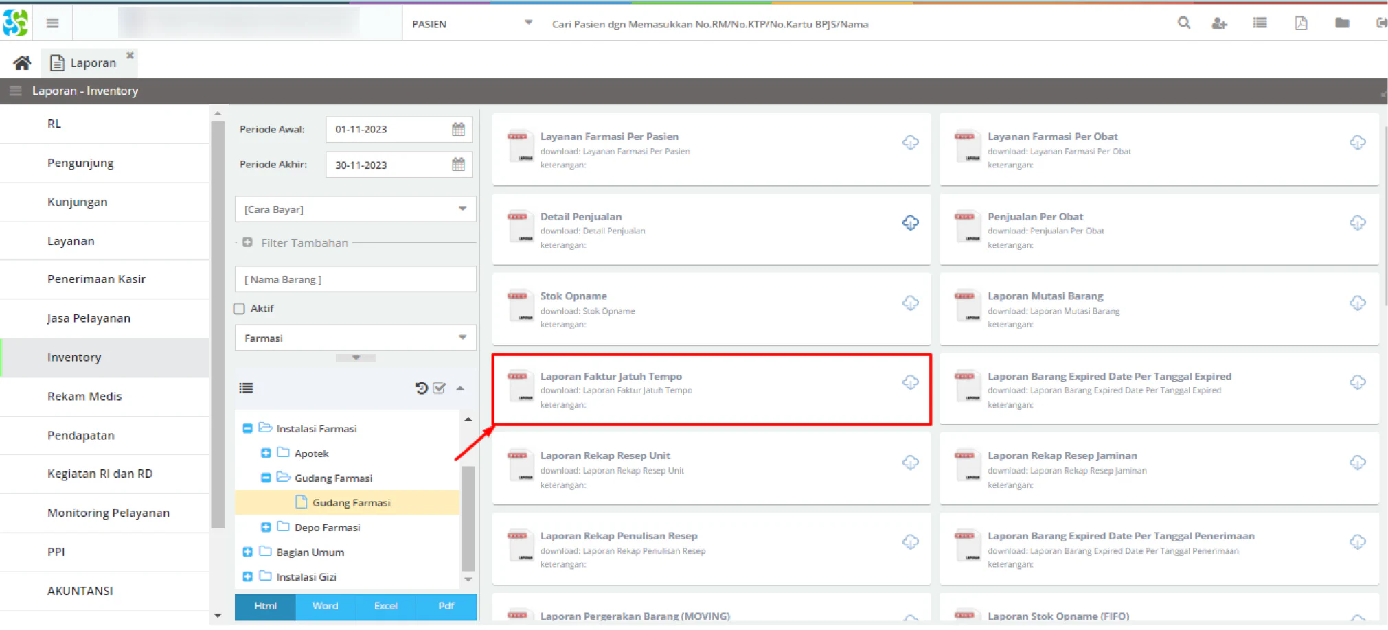
Task: Open the hamburger menu in the top bar
Action: [x=52, y=23]
